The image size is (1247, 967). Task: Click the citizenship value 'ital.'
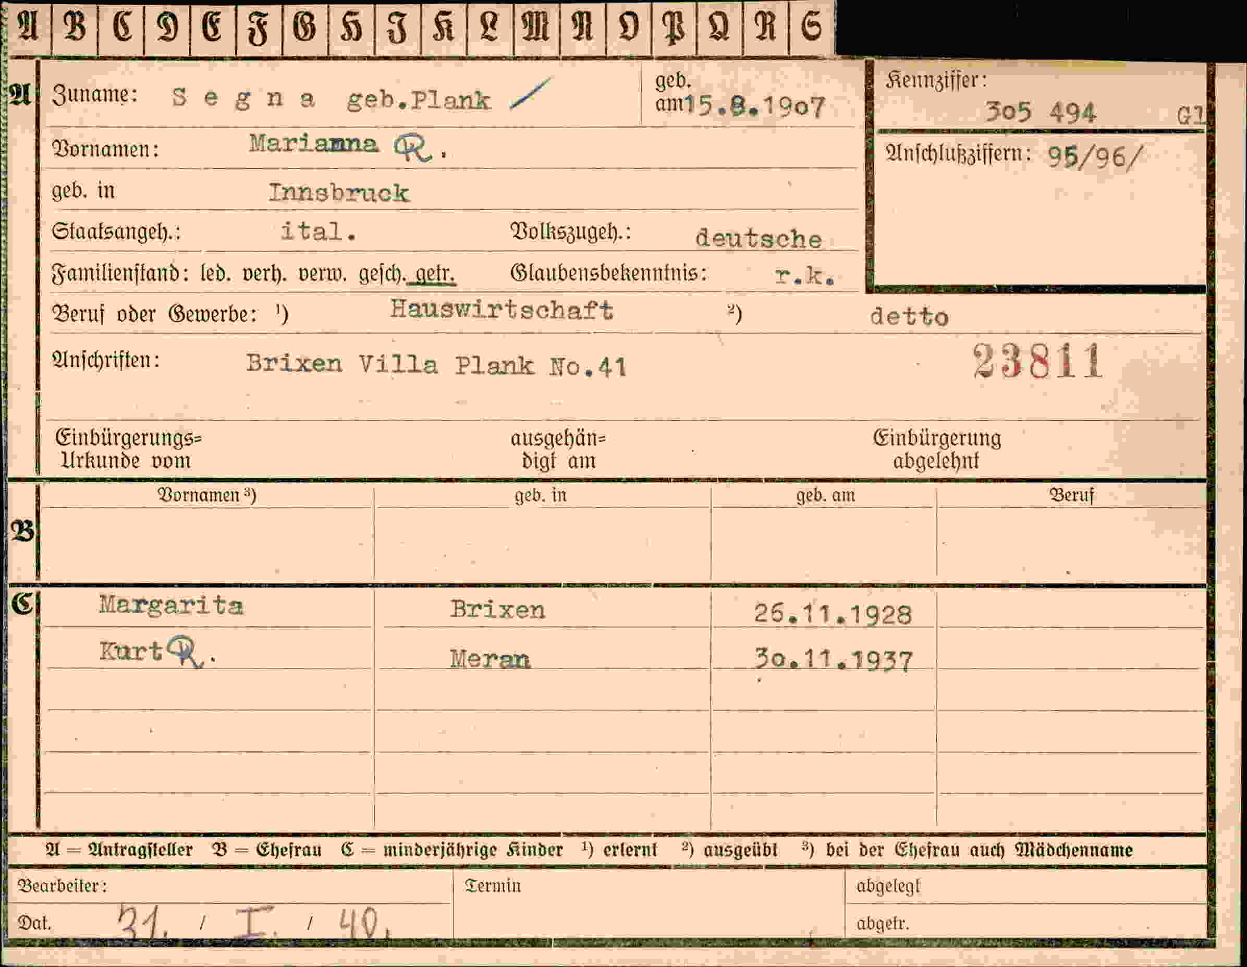pyautogui.click(x=319, y=232)
